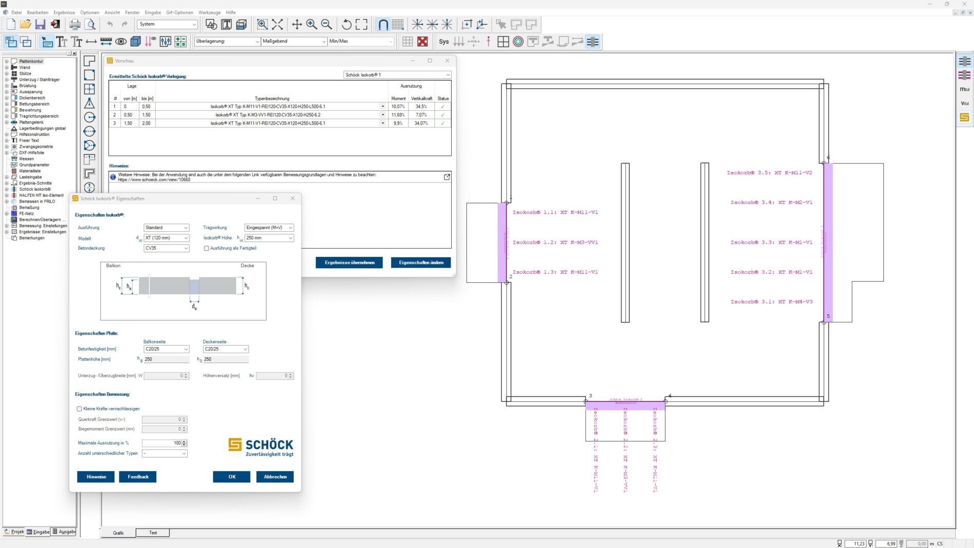Open the external link icon in Hinweise box
The height and width of the screenshot is (548, 974).
(x=447, y=177)
